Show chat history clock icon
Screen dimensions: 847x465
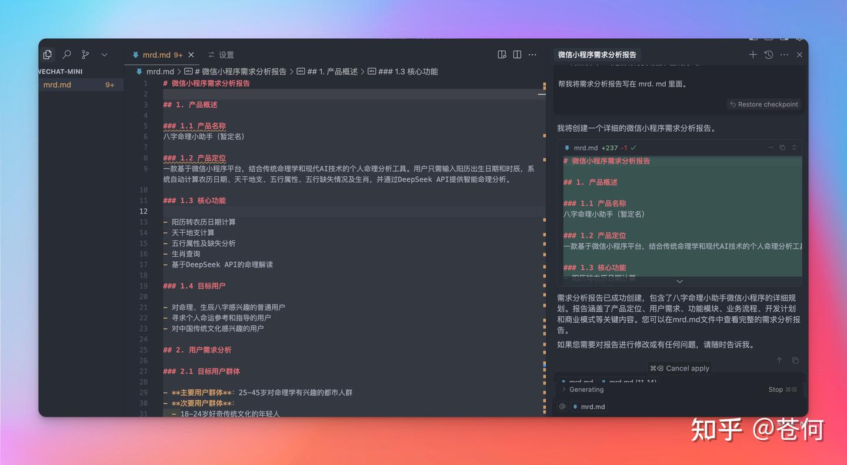pyautogui.click(x=769, y=55)
